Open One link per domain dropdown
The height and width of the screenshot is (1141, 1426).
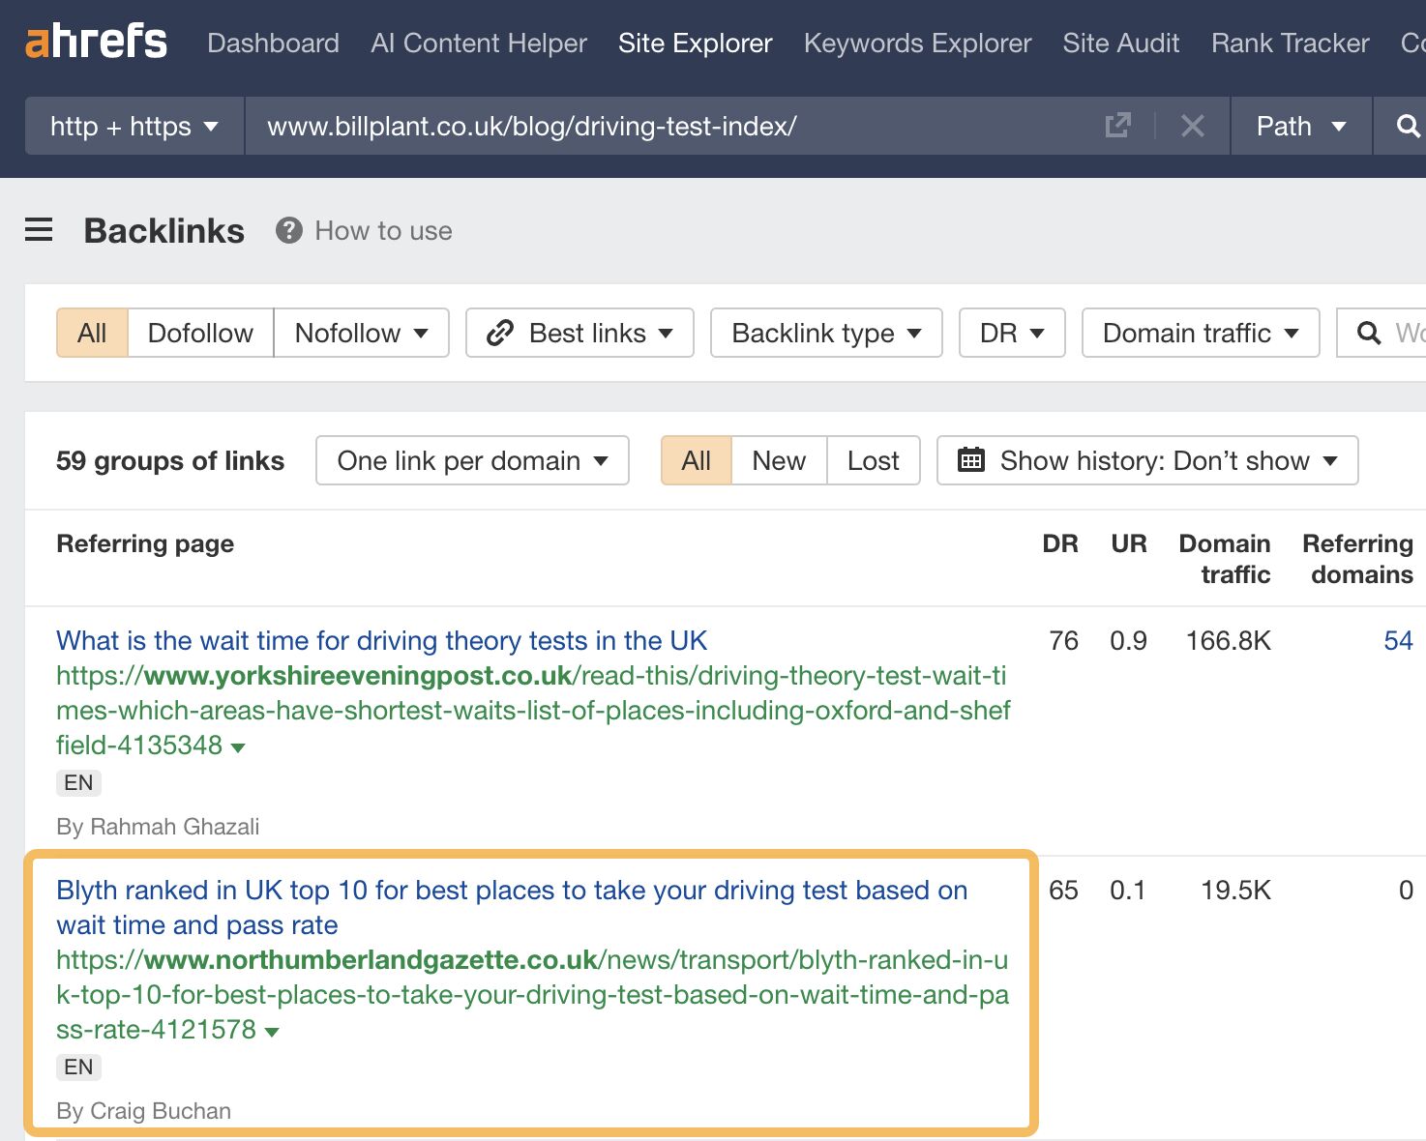pos(472,460)
